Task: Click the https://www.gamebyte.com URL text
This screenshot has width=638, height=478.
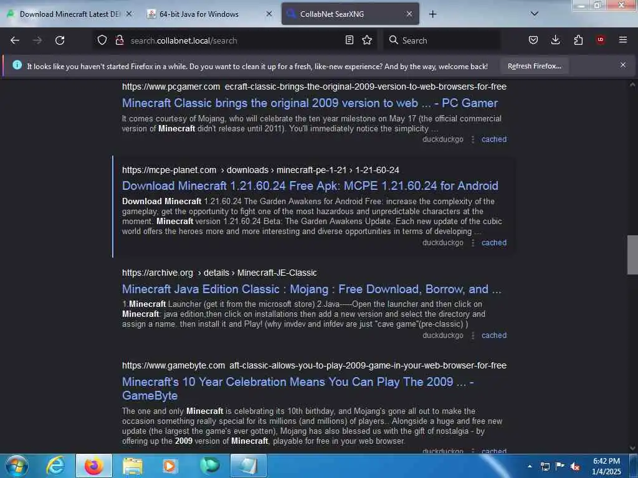Action: tap(173, 365)
